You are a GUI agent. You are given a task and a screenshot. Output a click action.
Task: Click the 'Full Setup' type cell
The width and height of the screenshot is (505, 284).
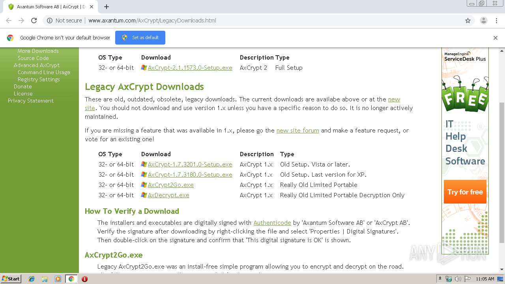(289, 68)
